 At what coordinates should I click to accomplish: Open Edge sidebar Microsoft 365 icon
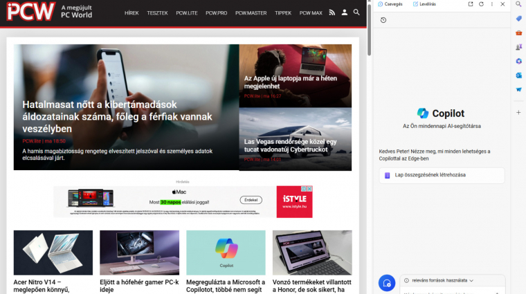click(x=518, y=61)
